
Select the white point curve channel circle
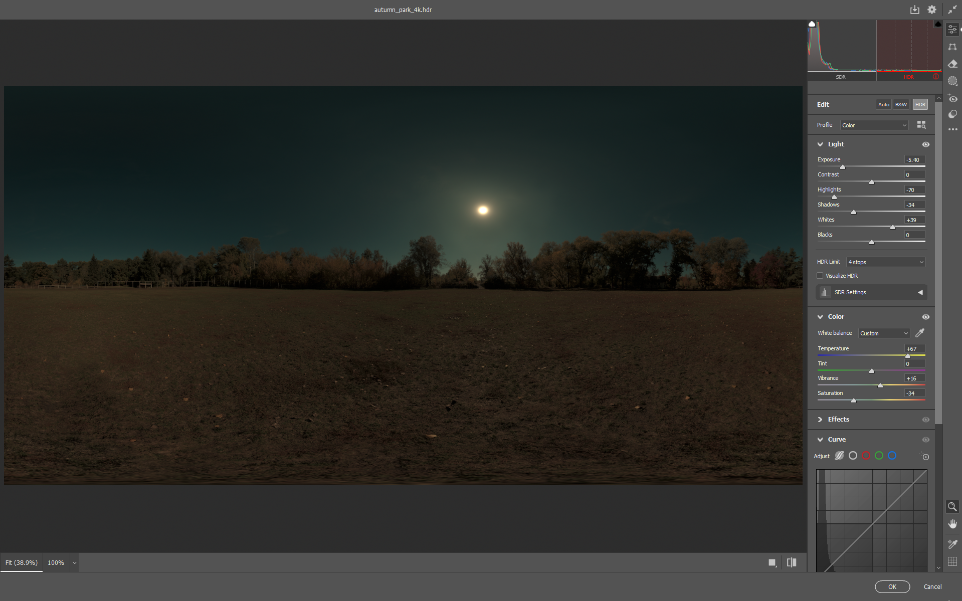853,456
